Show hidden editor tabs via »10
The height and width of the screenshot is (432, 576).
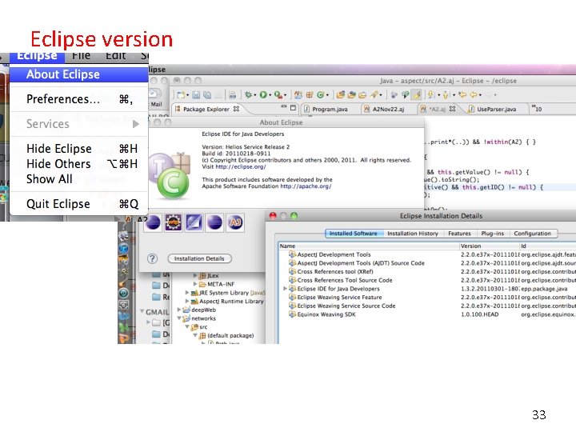[x=537, y=108]
